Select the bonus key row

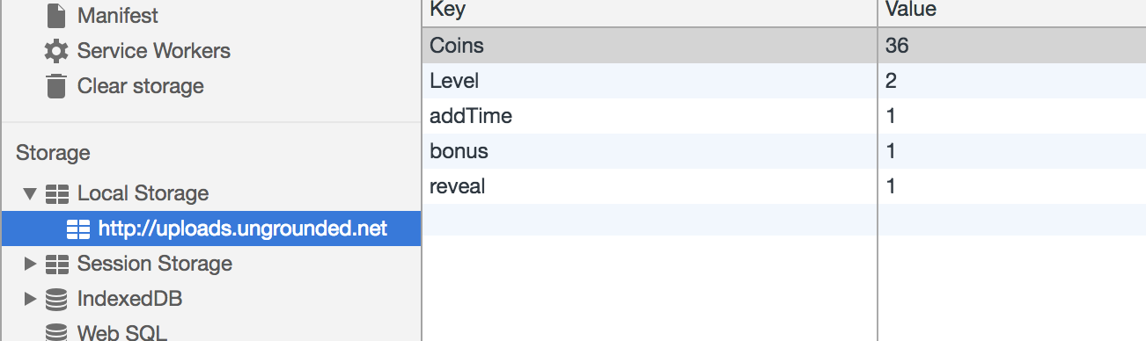783,151
